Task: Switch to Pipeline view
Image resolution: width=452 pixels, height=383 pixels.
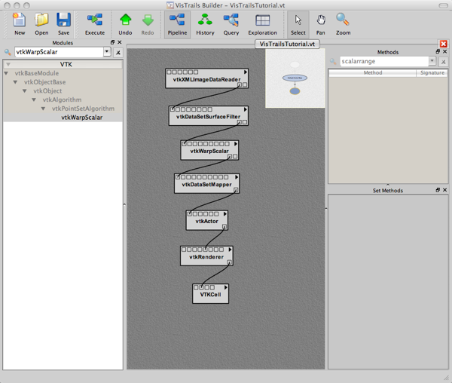Action: point(177,25)
